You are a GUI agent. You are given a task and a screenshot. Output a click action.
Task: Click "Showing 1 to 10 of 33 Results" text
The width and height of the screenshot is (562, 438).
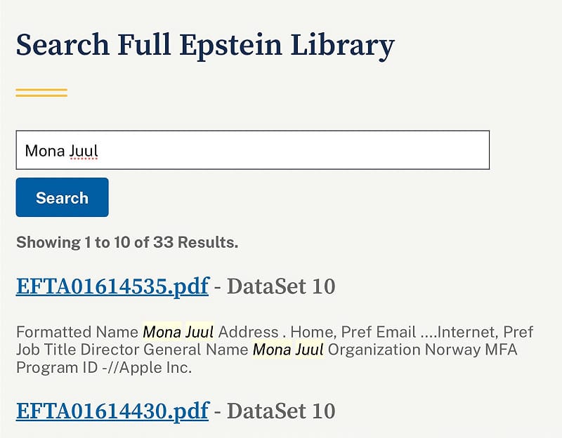point(126,243)
